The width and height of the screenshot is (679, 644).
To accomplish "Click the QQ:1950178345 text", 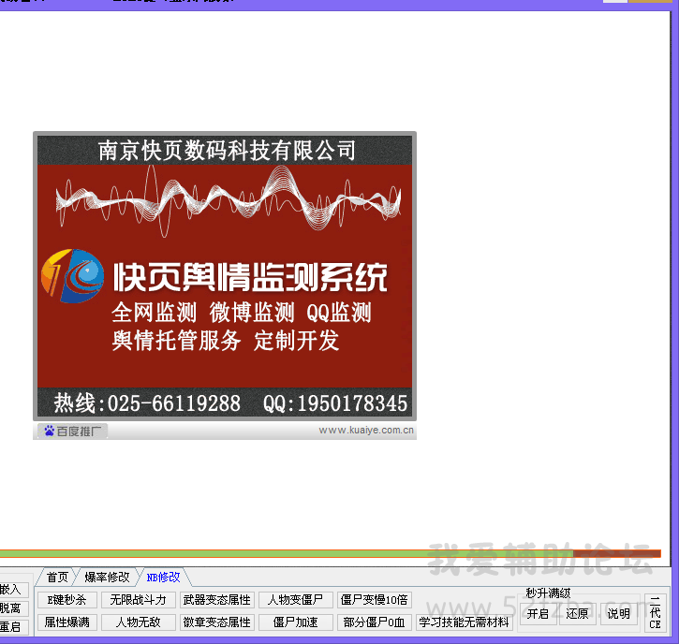I will click(335, 403).
